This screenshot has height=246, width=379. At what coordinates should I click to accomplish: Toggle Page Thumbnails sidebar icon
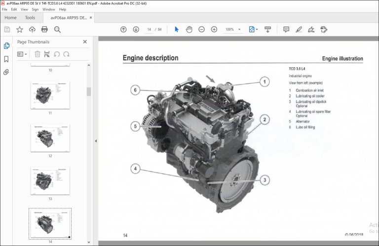[x=6, y=45]
